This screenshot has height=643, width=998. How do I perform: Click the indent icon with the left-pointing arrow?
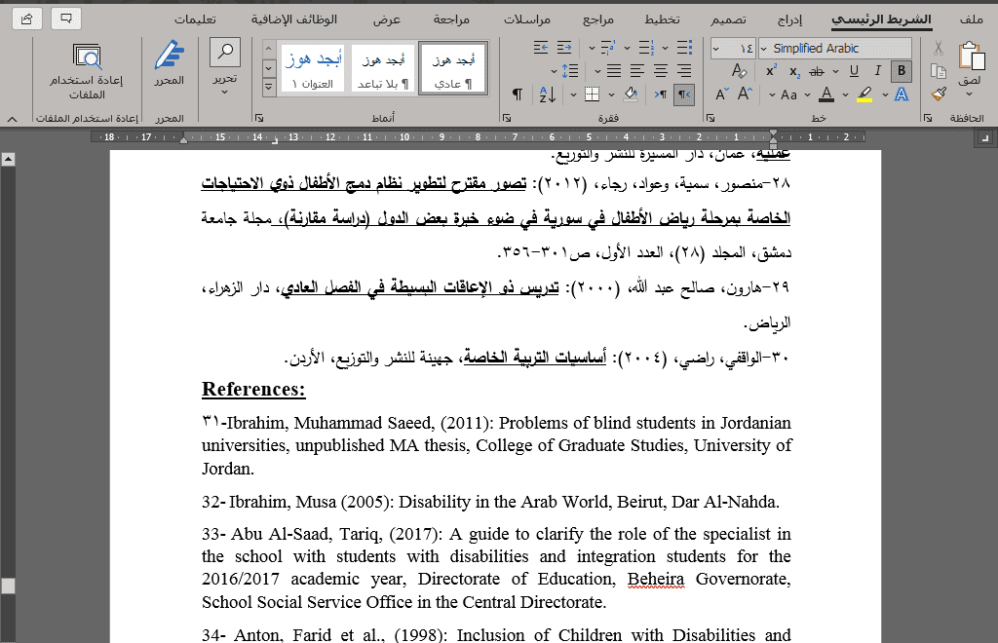point(541,48)
